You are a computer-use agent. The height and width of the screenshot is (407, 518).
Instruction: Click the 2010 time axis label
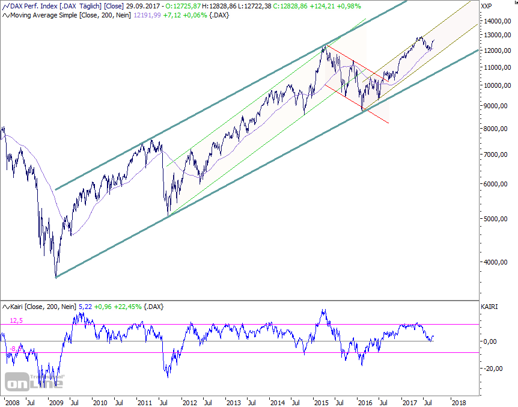tap(100, 403)
